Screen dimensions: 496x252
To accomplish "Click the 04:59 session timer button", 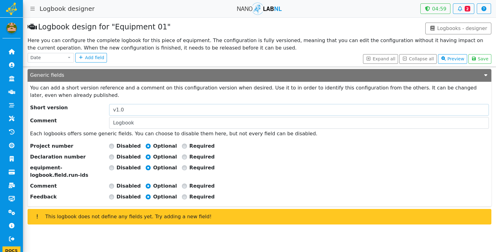I will (435, 9).
